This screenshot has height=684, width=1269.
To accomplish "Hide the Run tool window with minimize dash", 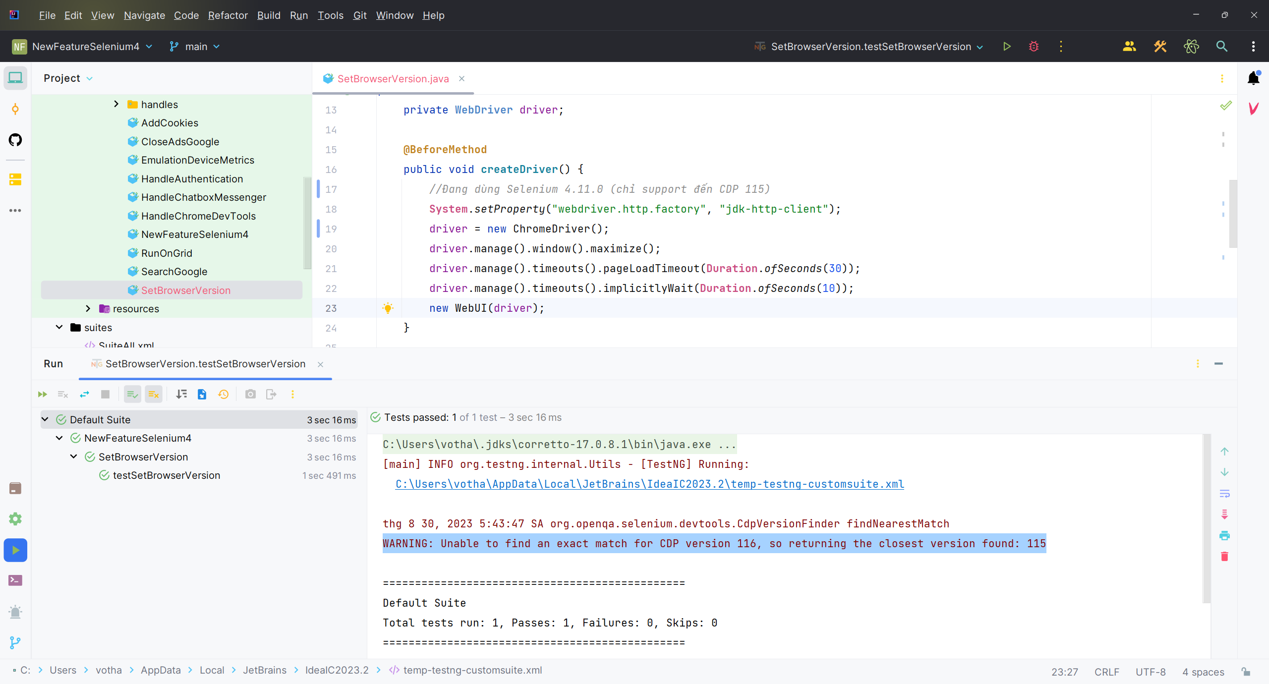I will (x=1219, y=364).
